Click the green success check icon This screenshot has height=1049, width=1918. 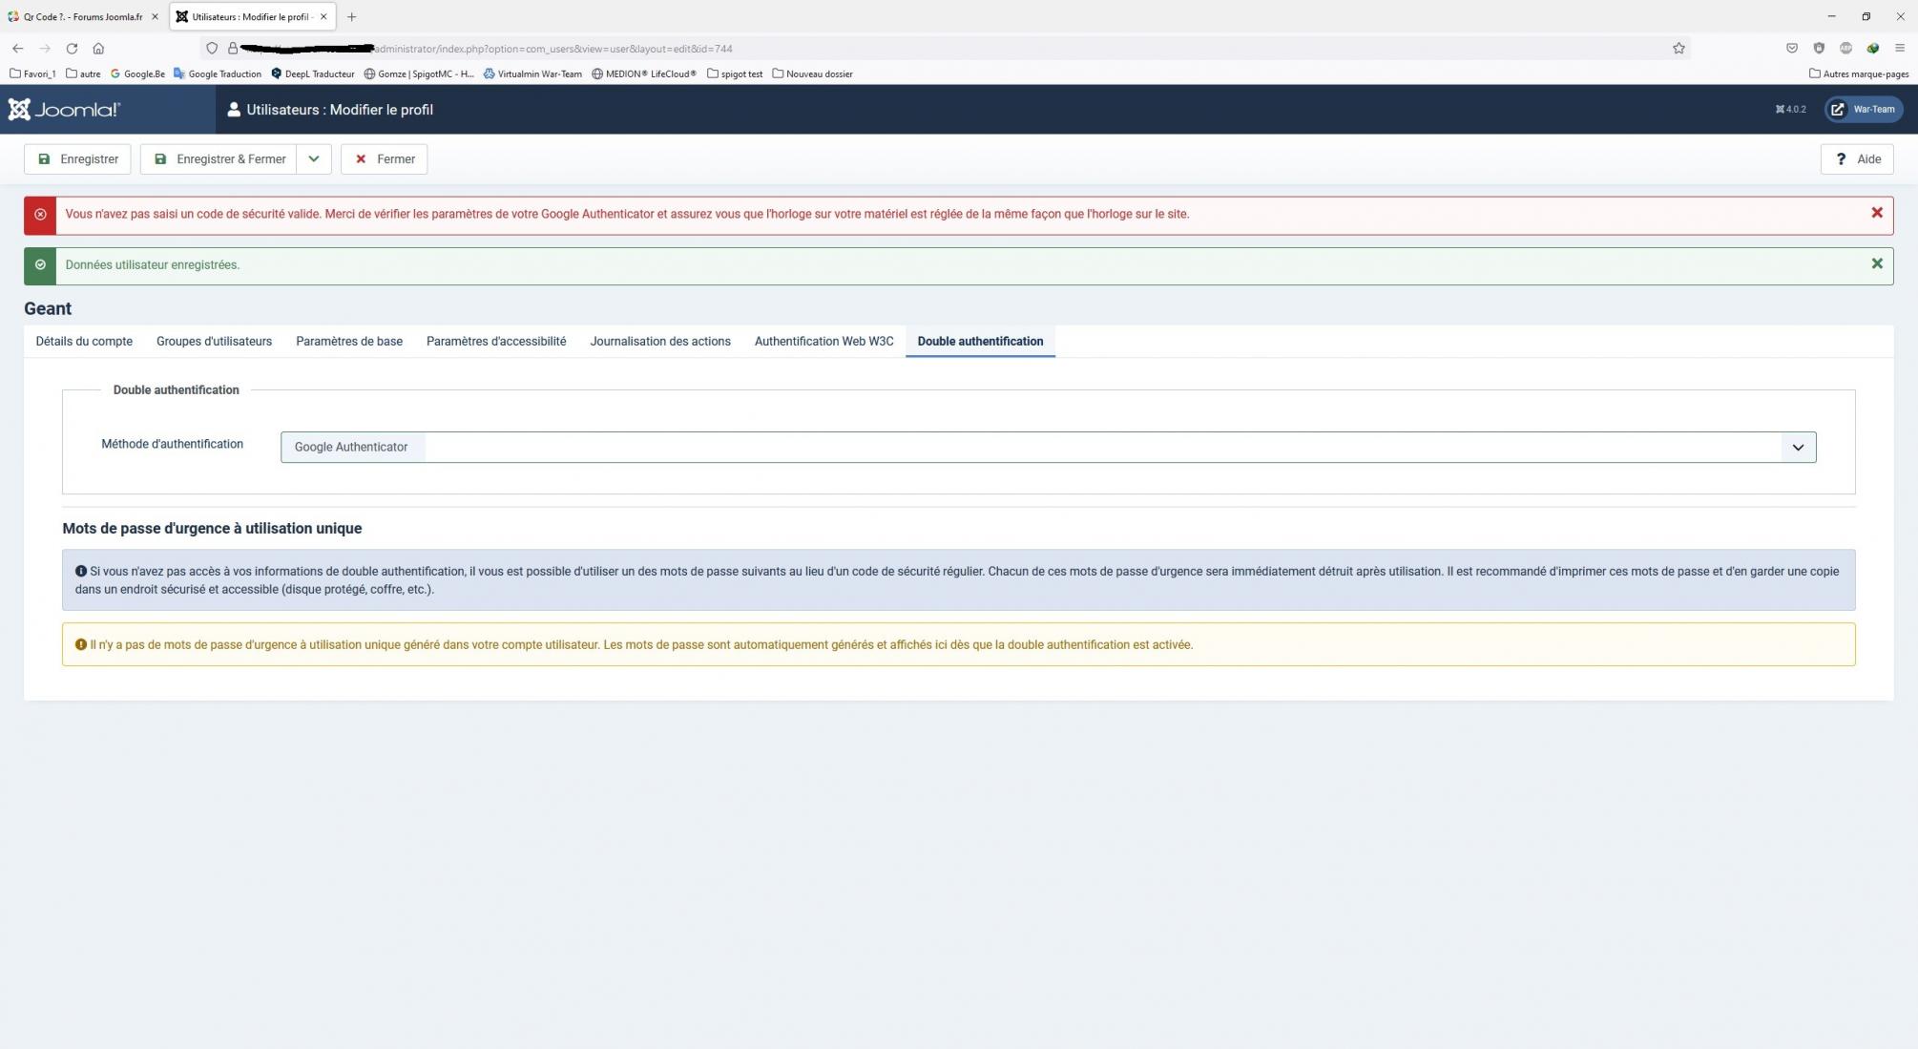point(40,265)
